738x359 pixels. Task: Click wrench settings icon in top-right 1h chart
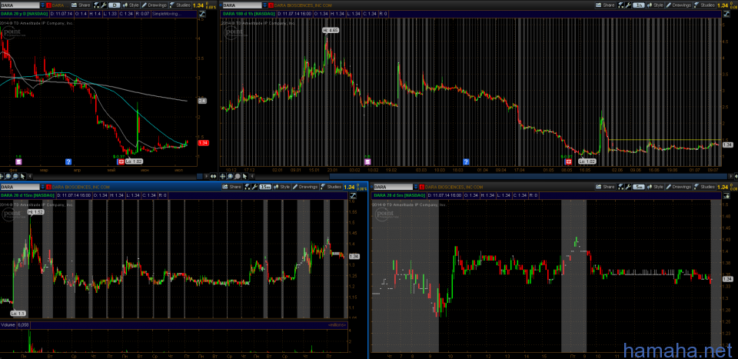click(x=628, y=5)
